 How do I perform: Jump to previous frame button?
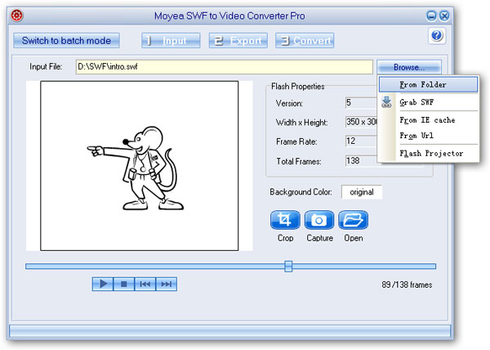point(145,284)
